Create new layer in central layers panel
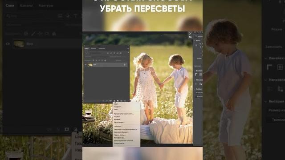The height and width of the screenshot is (160, 285). pyautogui.click(x=122, y=101)
